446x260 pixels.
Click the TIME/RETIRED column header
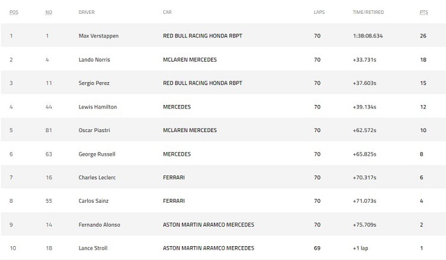pos(368,12)
